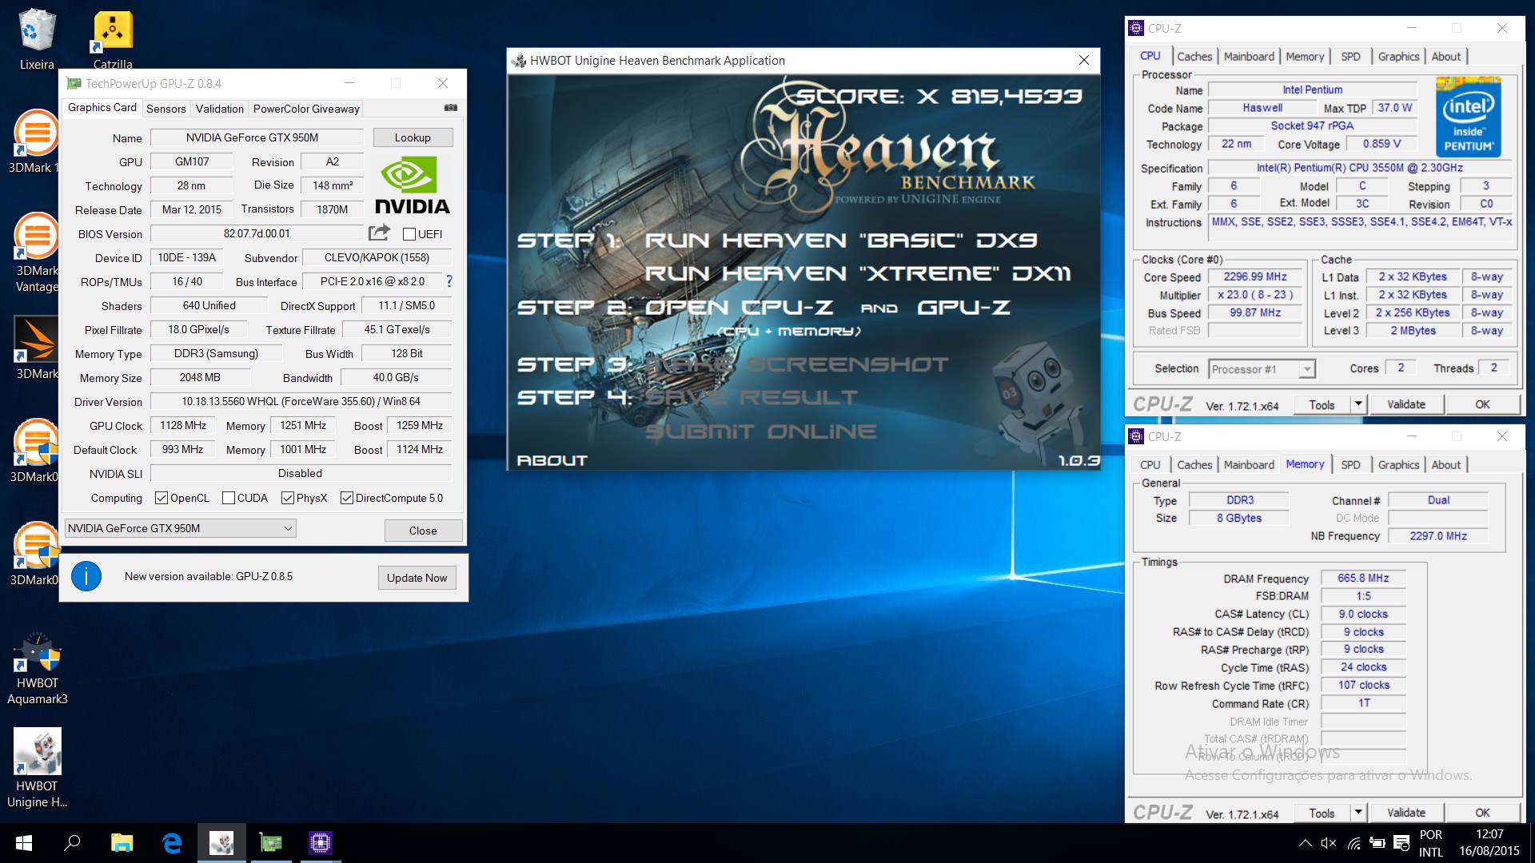Click GPU-Z link in Heaven step 2
The height and width of the screenshot is (863, 1535).
click(963, 307)
